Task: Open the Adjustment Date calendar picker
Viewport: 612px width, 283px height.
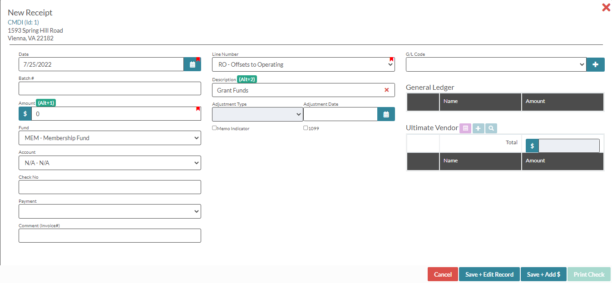Action: coord(386,114)
